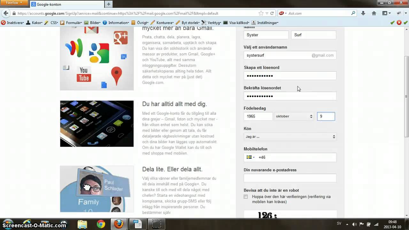The image size is (409, 230).
Task: Open the document app in taskbar
Action: (x=138, y=224)
